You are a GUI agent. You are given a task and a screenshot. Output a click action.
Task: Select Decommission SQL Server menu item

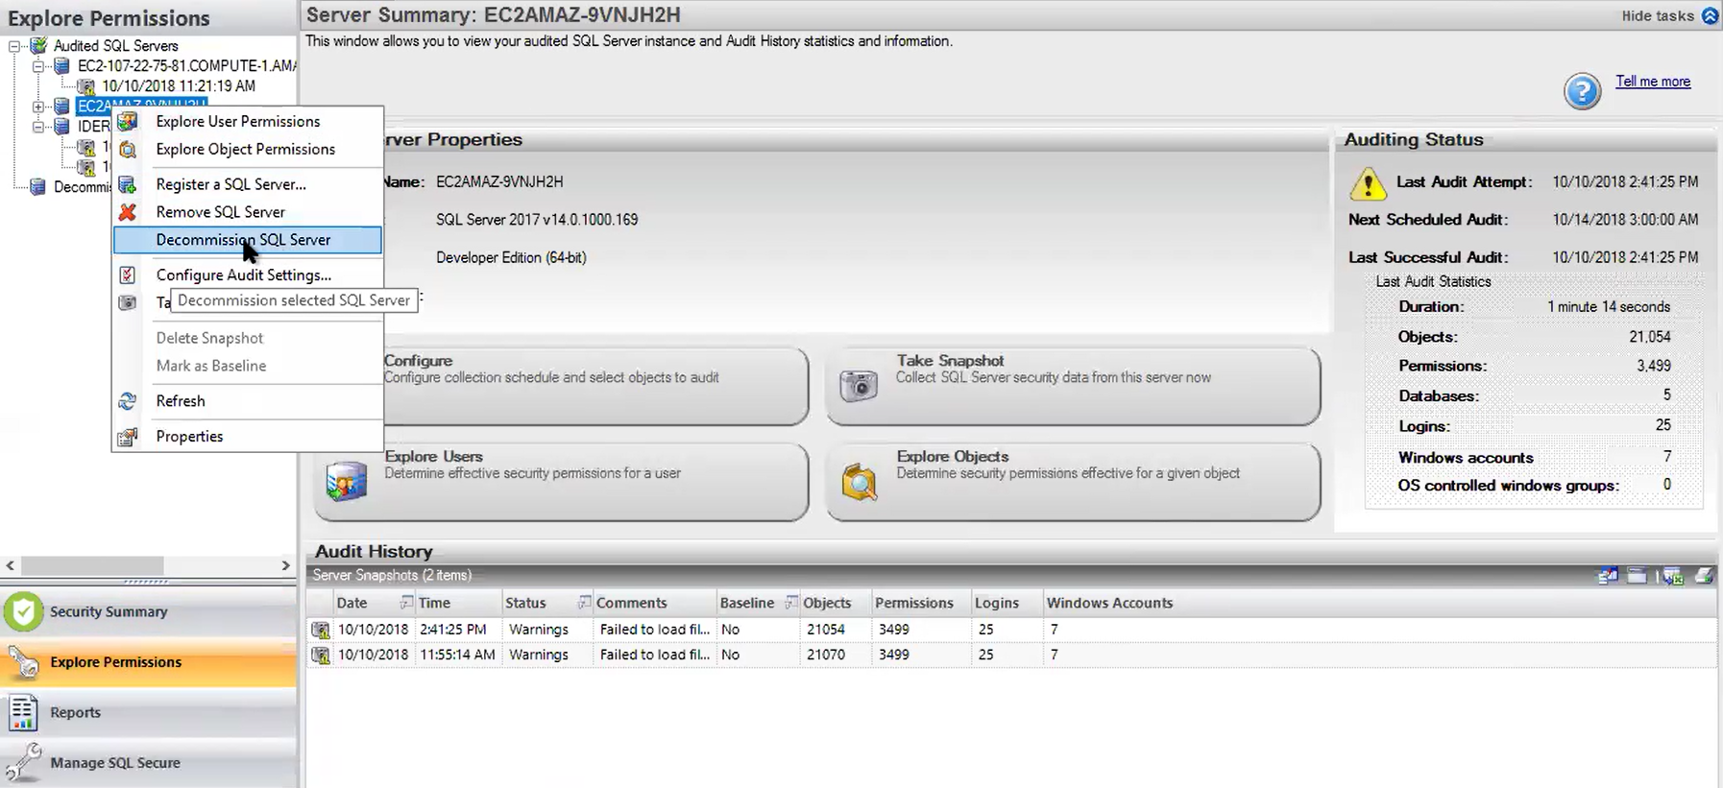[248, 240]
